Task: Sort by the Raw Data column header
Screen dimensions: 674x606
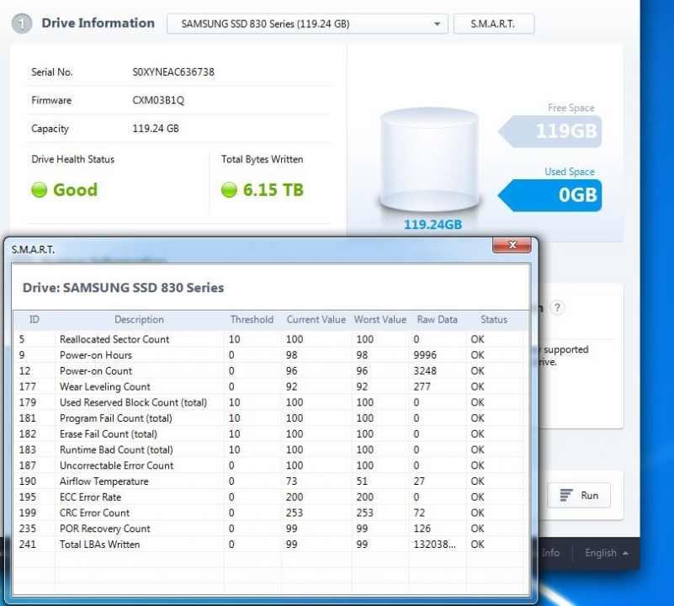Action: (438, 320)
